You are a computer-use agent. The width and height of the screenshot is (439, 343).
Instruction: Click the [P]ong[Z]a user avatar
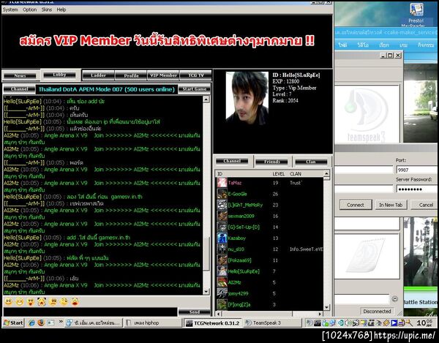pos(222,304)
